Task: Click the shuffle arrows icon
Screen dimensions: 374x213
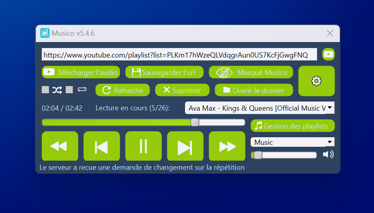Action: tap(57, 90)
